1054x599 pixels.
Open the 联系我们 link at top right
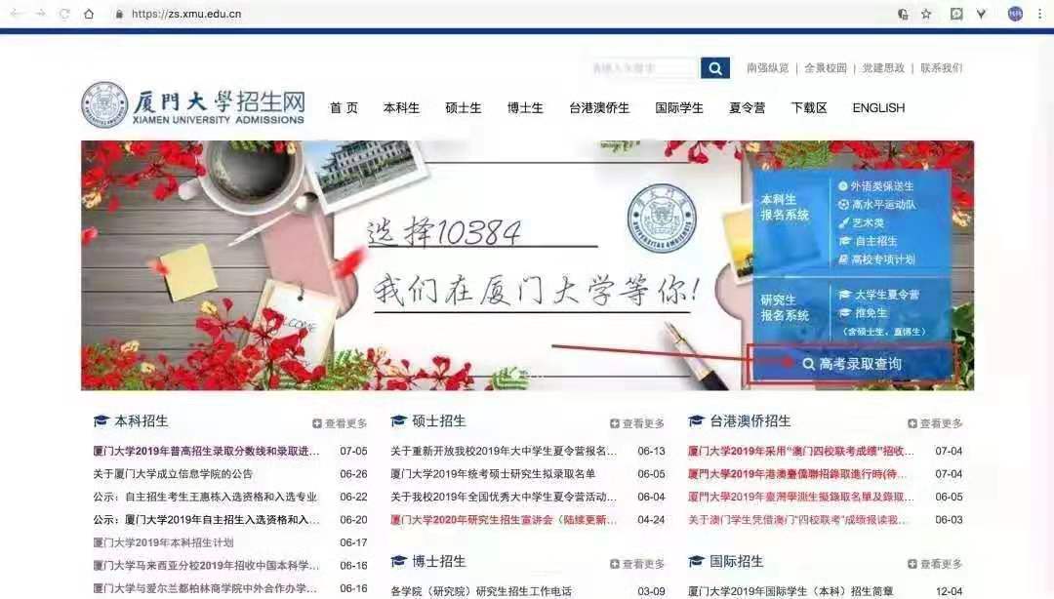[x=941, y=68]
